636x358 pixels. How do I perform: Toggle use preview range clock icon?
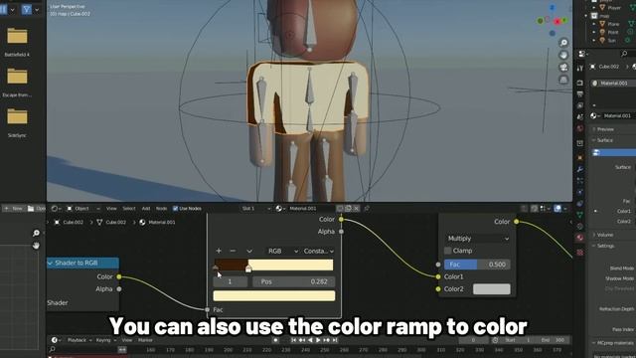495,340
